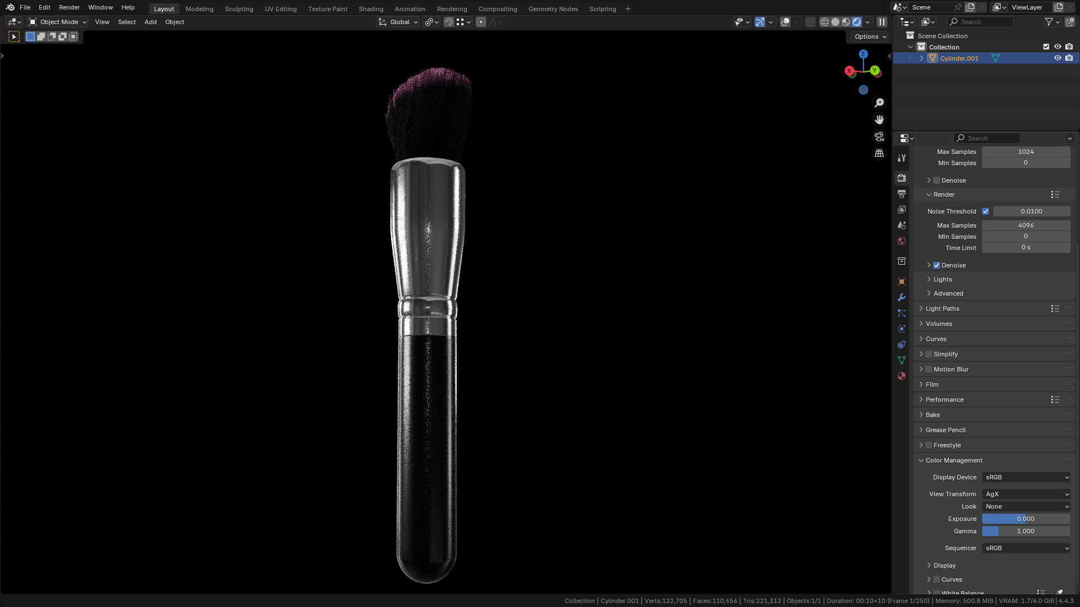Screen dimensions: 1080x607
Task: Expand the Film panel
Action: pos(932,384)
